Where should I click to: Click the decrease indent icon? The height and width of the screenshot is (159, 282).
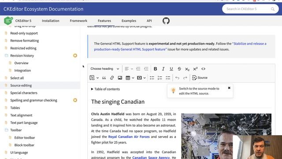[x=138, y=69]
